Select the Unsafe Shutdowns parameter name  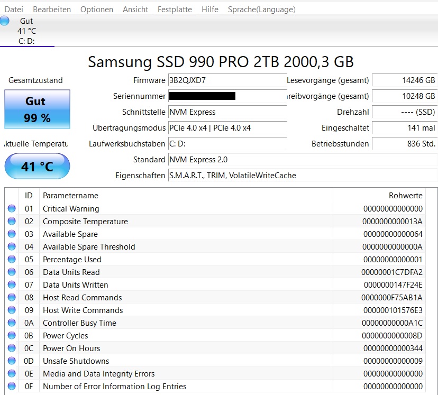[x=76, y=361]
